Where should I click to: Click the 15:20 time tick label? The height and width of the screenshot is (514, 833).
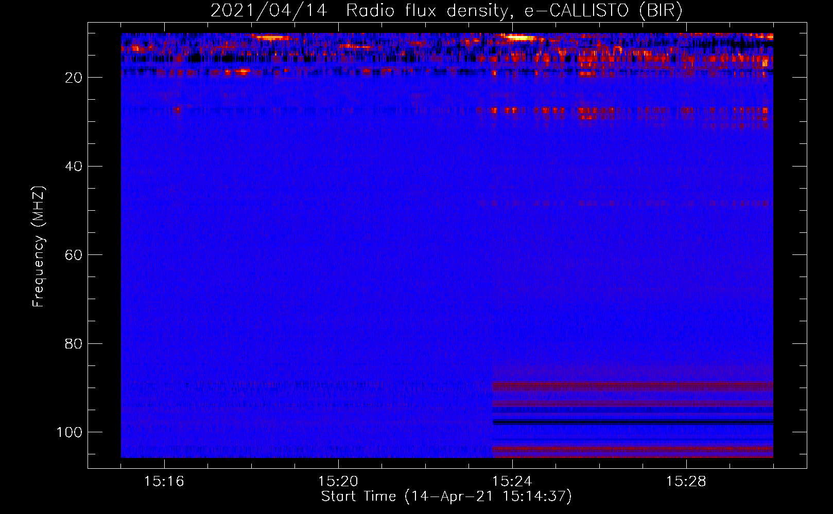[338, 482]
